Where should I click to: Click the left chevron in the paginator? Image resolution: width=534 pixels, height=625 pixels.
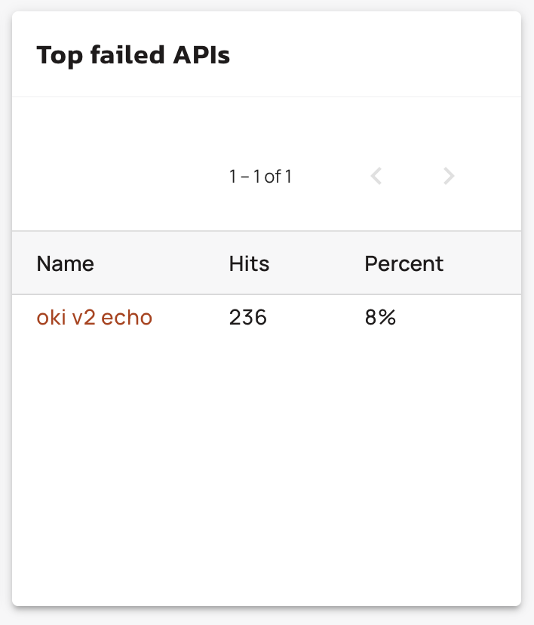(376, 177)
